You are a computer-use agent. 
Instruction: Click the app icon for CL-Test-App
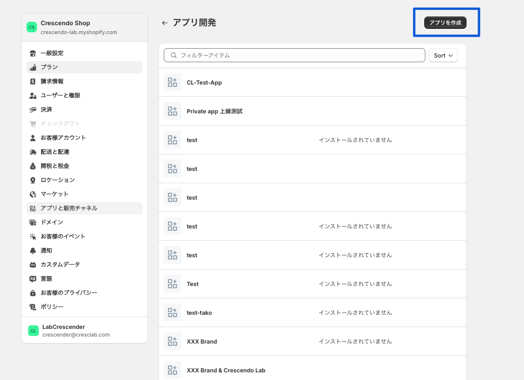click(173, 83)
